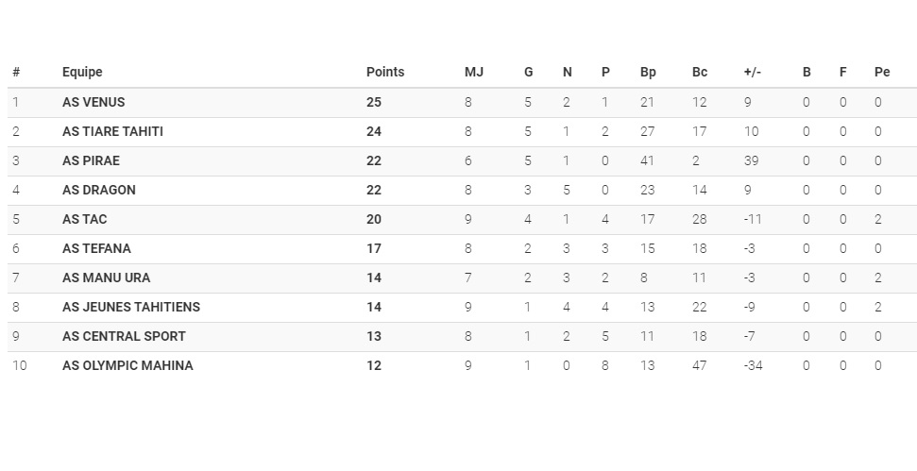Image resolution: width=917 pixels, height=471 pixels.
Task: Select the AS CENTRAL SPORT team name
Action: point(124,336)
